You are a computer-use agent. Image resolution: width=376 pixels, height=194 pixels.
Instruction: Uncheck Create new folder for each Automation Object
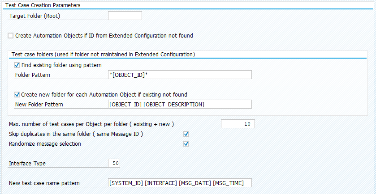coord(17,94)
